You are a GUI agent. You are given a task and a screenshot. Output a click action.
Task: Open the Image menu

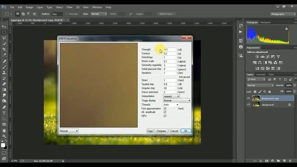point(29,7)
